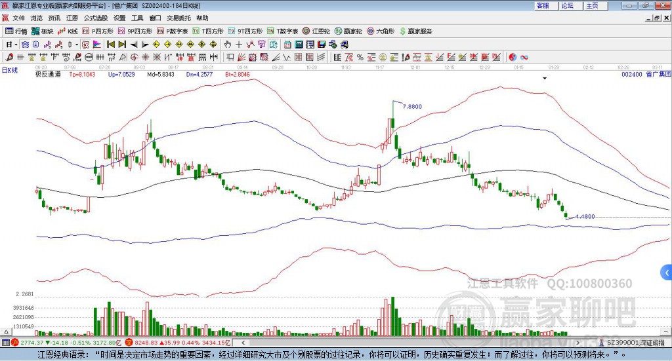Select the red pencil drawing tool
This screenshot has width=672, height=361.
(9, 57)
